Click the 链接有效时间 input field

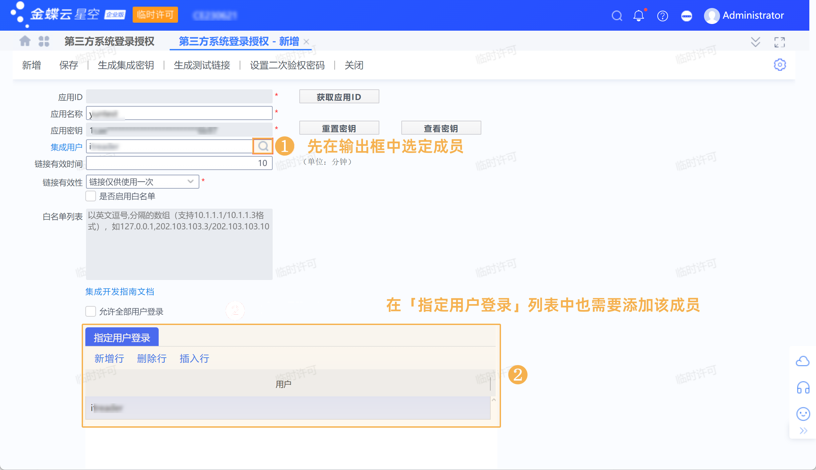[179, 163]
